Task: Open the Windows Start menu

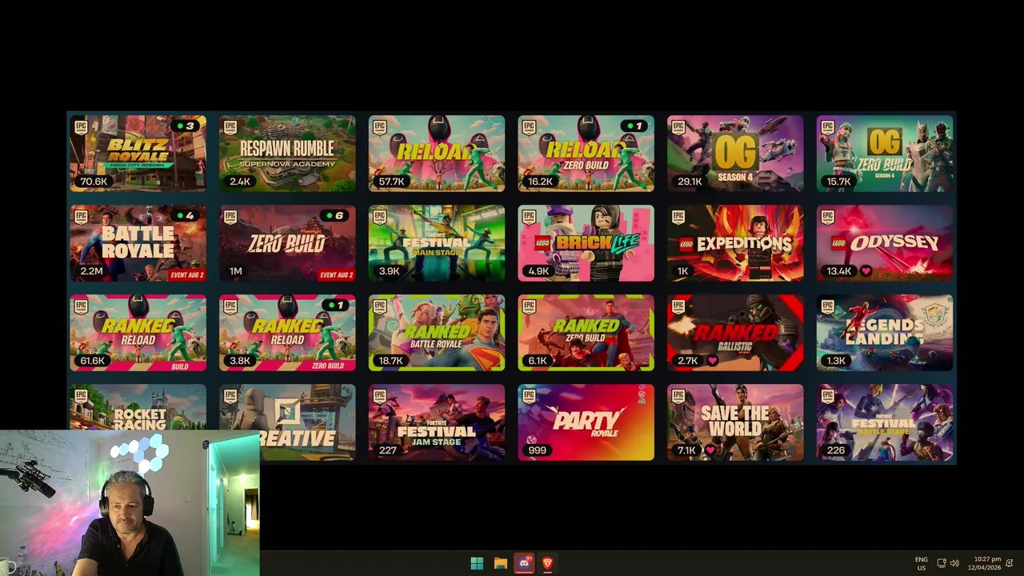Action: click(477, 563)
